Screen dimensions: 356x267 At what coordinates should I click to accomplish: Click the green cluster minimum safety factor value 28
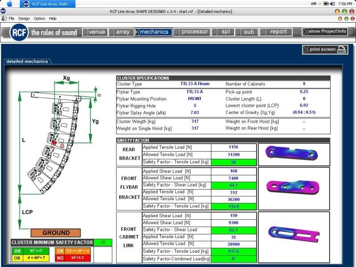(103, 242)
